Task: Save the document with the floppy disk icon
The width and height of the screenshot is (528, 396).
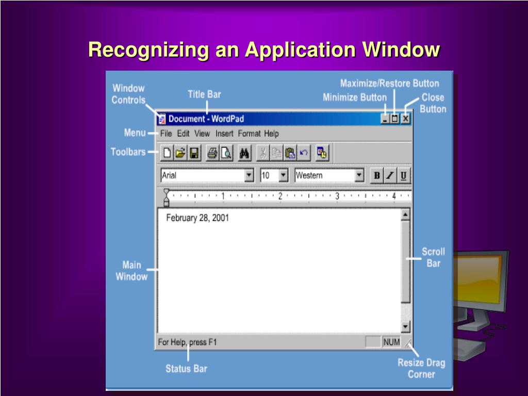Action: pyautogui.click(x=194, y=153)
